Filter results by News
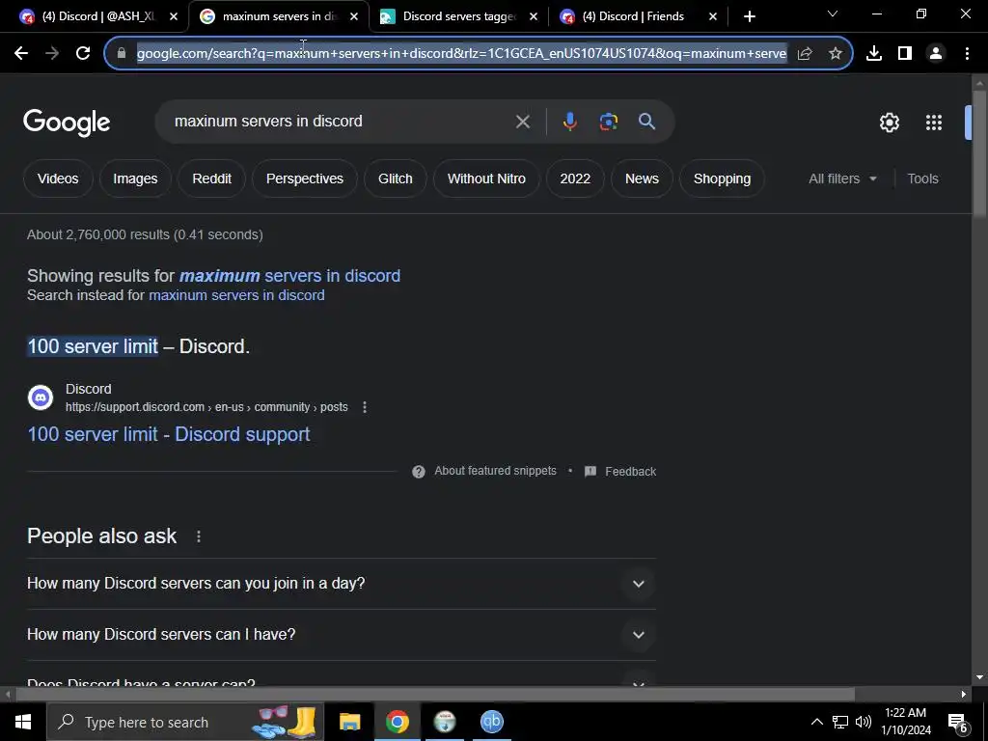The image size is (988, 741). 642,178
